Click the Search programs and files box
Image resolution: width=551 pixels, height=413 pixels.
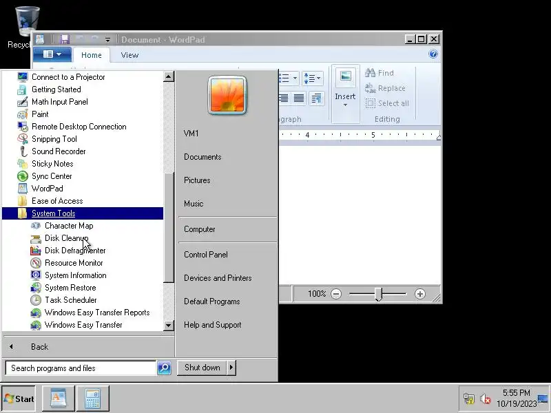click(81, 368)
